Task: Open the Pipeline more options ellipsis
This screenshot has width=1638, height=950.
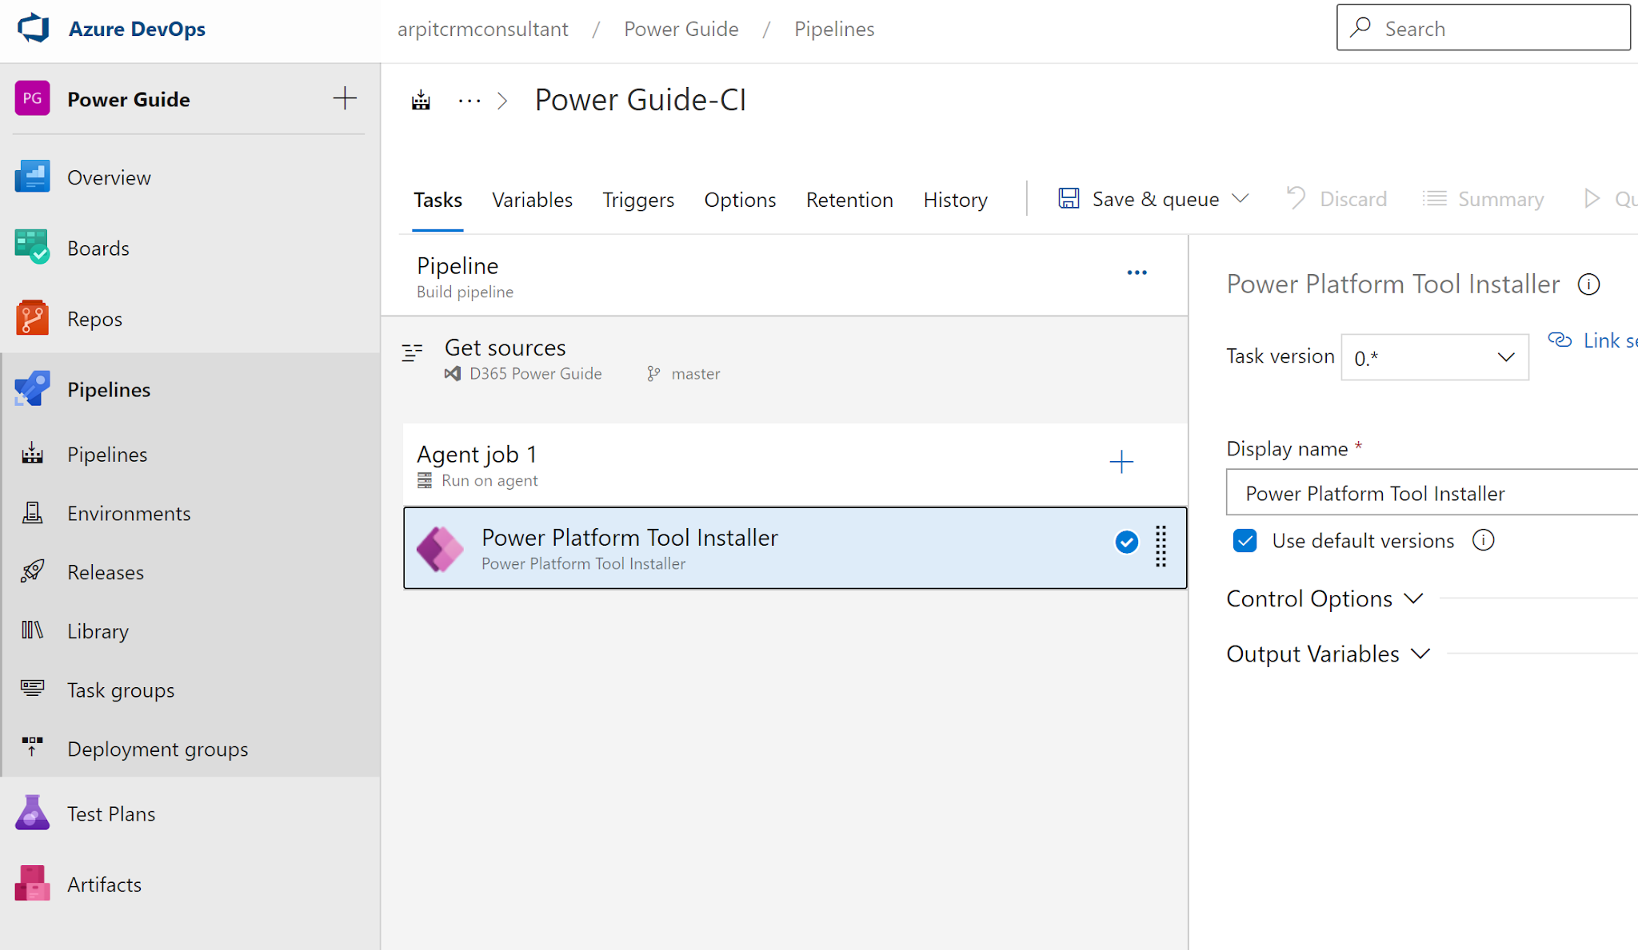Action: pos(1137,273)
